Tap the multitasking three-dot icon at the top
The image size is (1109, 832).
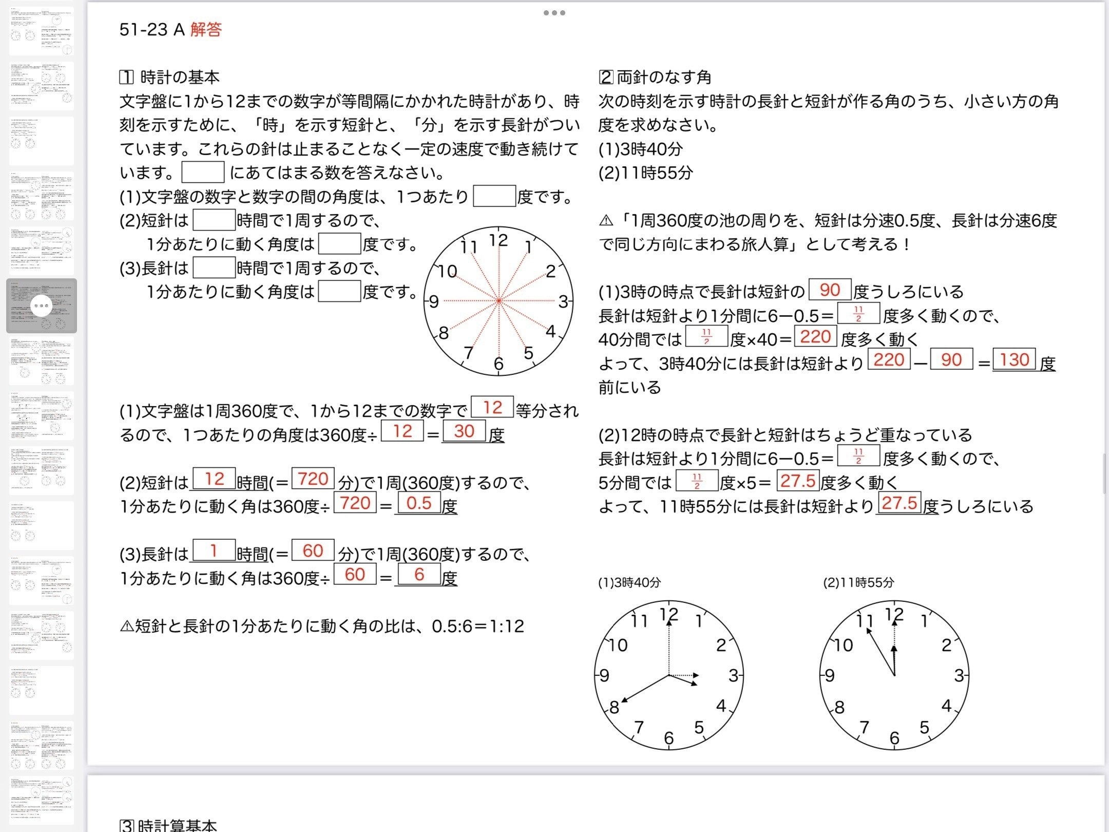[x=554, y=13]
